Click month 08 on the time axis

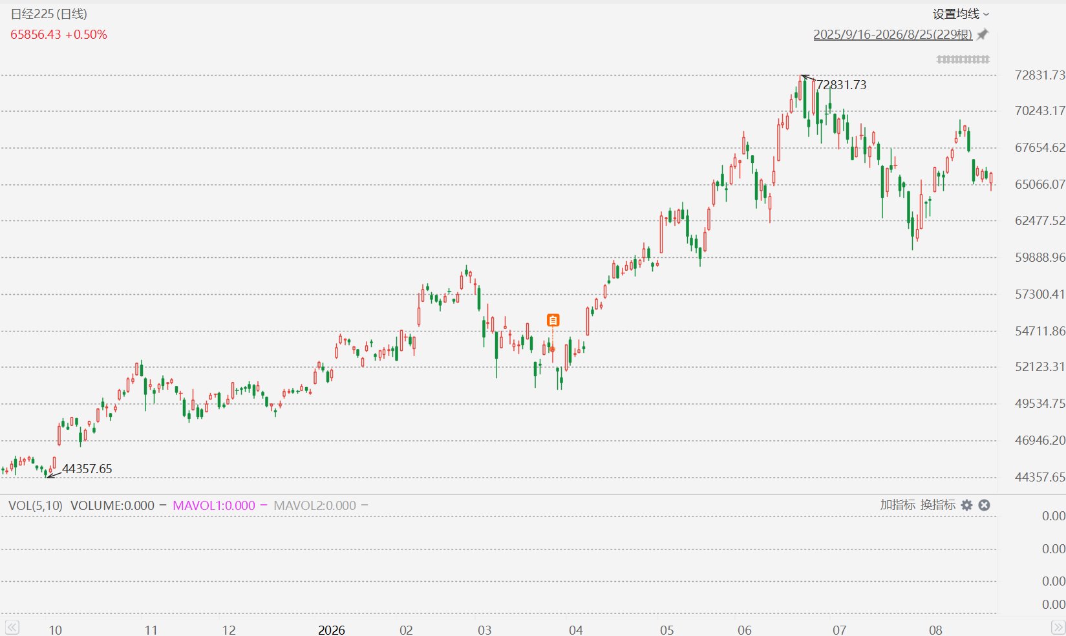pos(935,630)
